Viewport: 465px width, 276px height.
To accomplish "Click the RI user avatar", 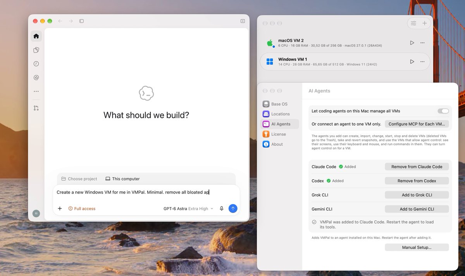I will pyautogui.click(x=36, y=213).
